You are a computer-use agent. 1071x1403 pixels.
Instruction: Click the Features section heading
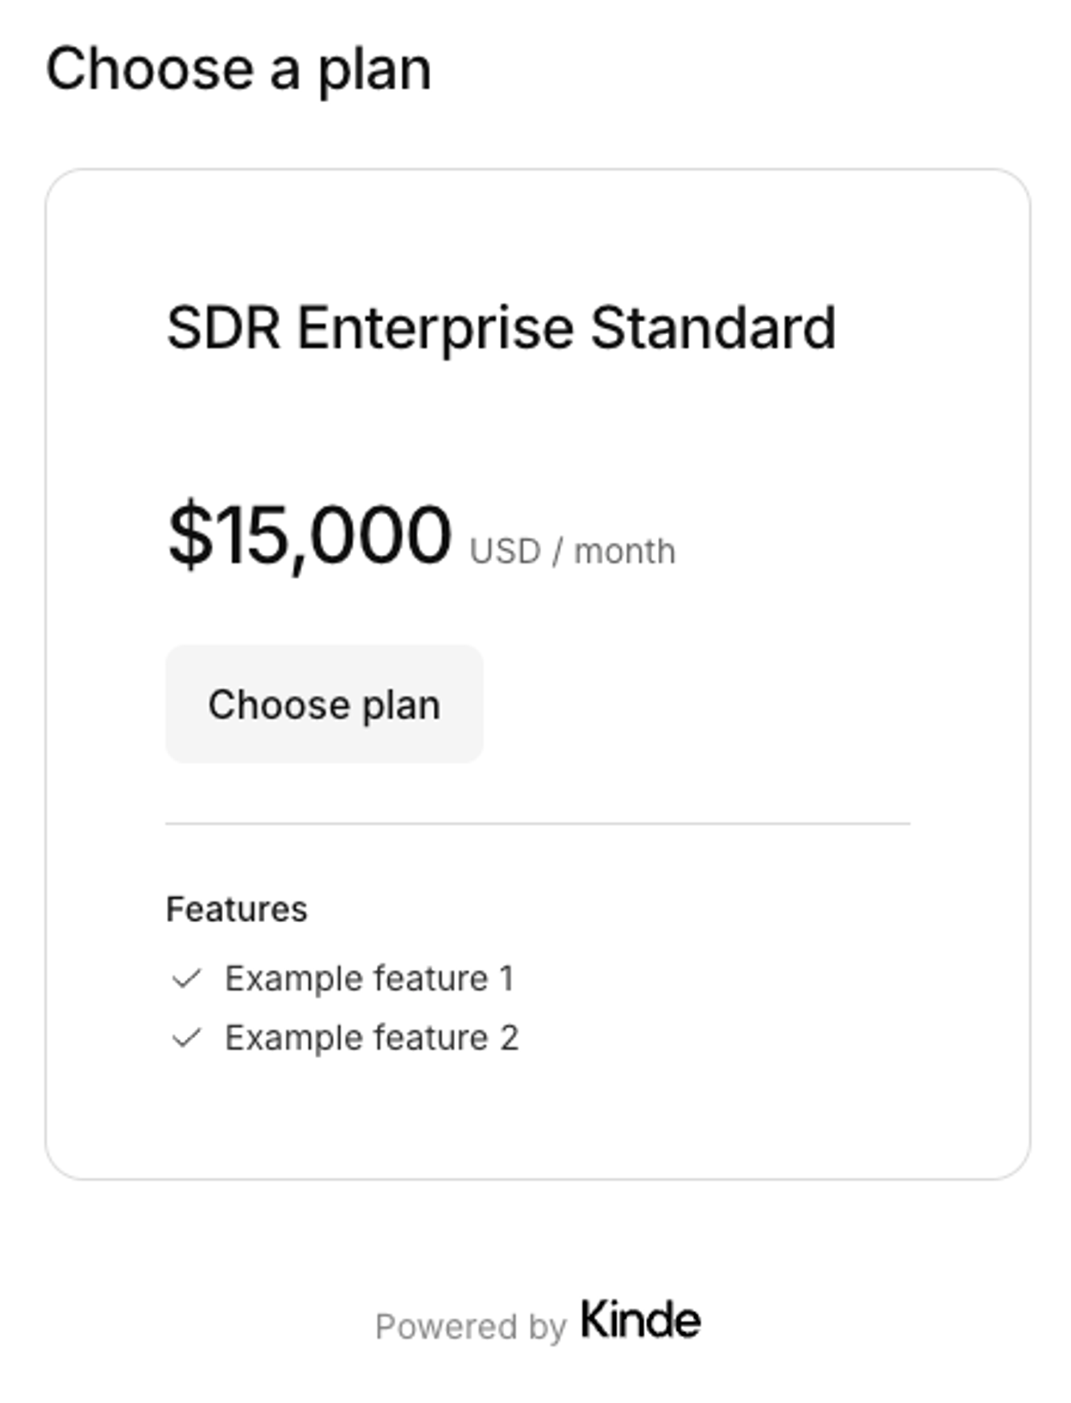237,909
